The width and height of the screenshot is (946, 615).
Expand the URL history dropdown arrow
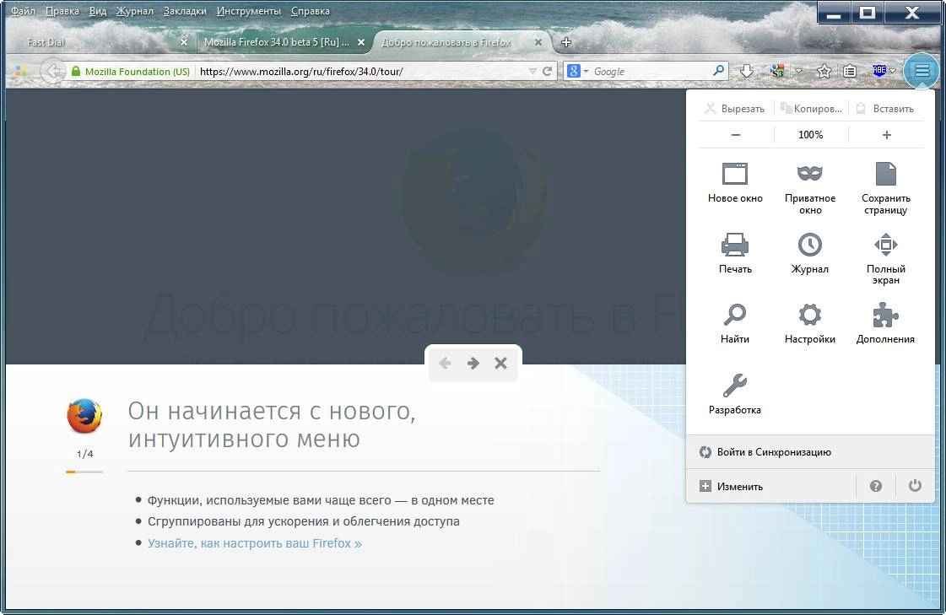tap(532, 71)
